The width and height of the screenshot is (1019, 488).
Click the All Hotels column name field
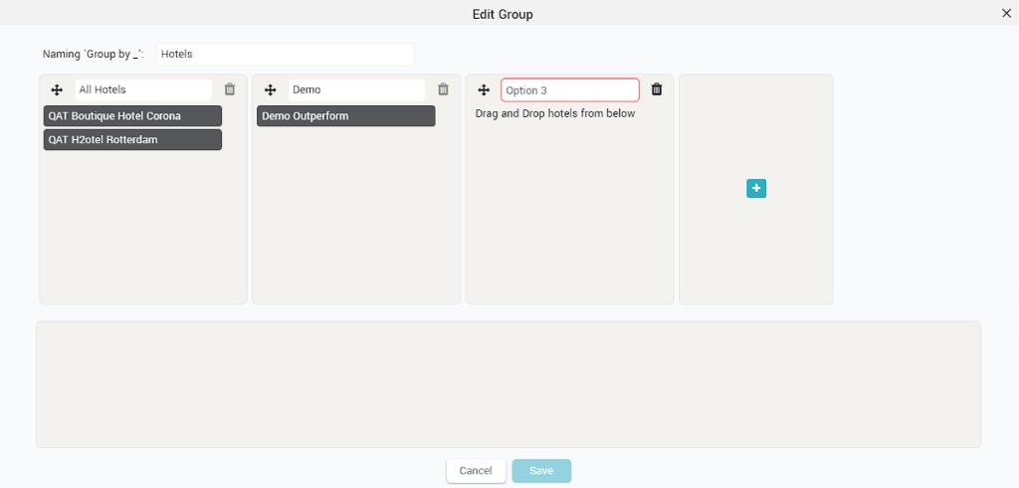tap(143, 90)
